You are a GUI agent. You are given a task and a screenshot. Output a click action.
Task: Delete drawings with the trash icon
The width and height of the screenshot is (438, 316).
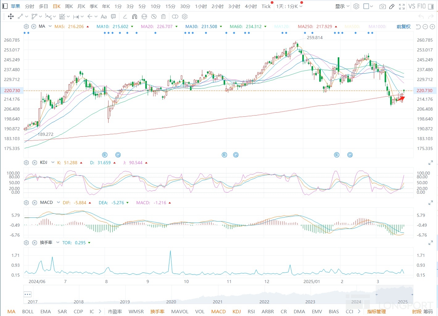pyautogui.click(x=163, y=17)
